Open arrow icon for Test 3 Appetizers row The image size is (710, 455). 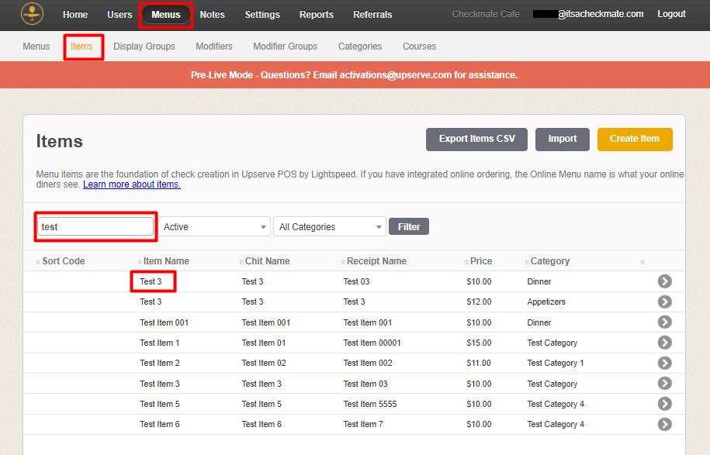[664, 302]
